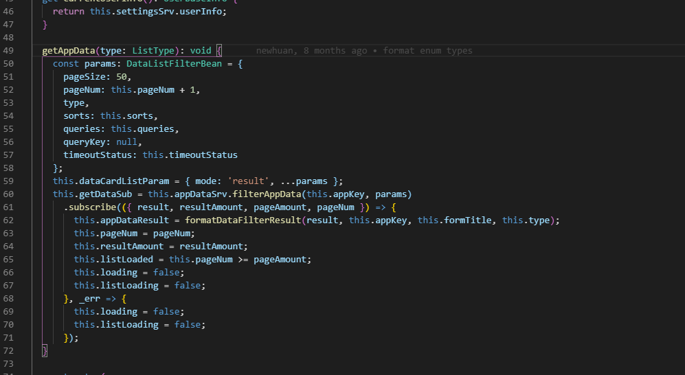
Task: Click the ListType parameter type
Action: click(x=153, y=51)
